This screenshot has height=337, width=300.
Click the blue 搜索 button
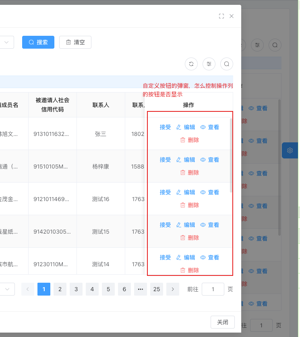click(38, 42)
